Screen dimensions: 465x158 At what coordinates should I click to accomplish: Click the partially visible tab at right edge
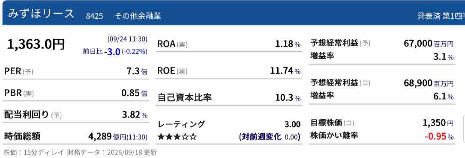pyautogui.click(x=464, y=129)
